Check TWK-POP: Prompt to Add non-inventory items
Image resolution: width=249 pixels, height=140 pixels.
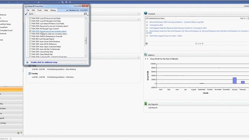click(30, 34)
